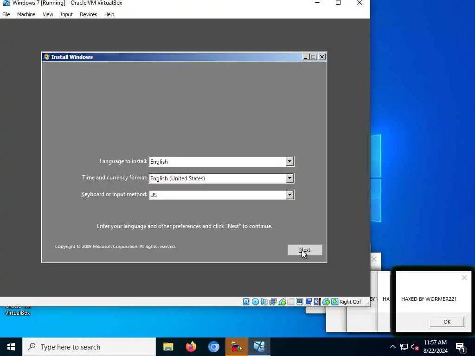This screenshot has width=475, height=356.
Task: Click display settings status icon
Action: 299,301
